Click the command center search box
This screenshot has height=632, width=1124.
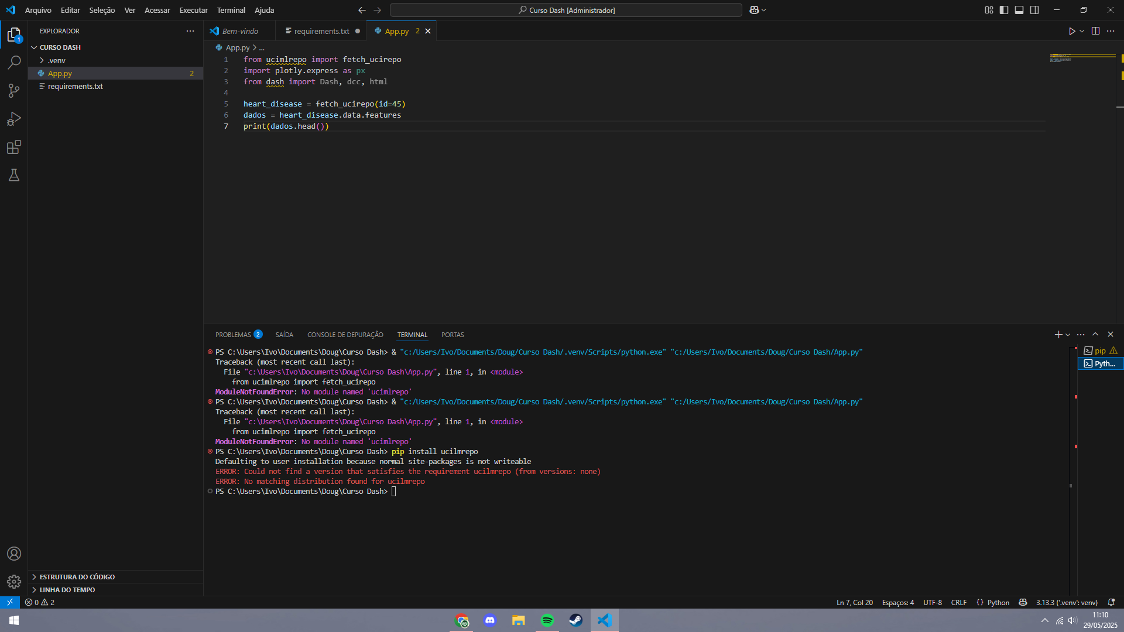[x=566, y=10]
